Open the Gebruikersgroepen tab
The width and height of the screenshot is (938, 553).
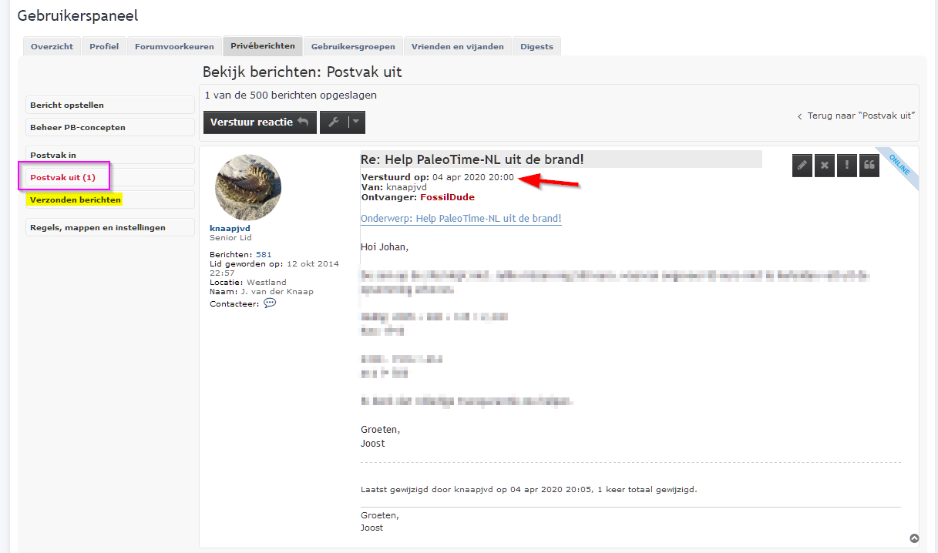coord(353,46)
